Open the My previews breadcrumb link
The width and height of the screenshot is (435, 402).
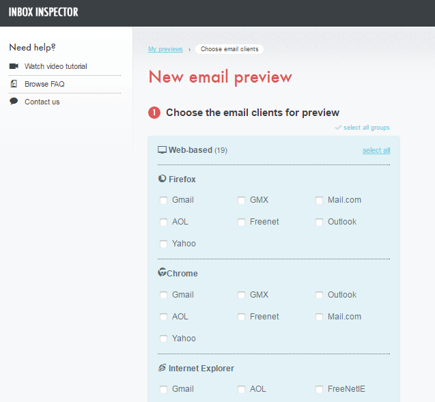tap(165, 49)
